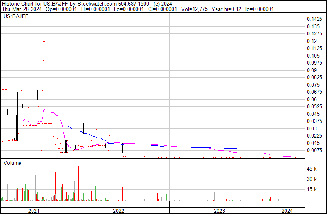The width and height of the screenshot is (327, 214).
Task: Click the gray volume bar at the far right of 2024
Action: (295, 196)
